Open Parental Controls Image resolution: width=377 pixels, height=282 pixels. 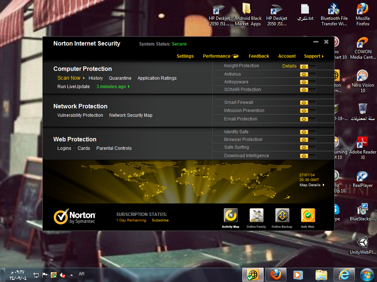114,148
